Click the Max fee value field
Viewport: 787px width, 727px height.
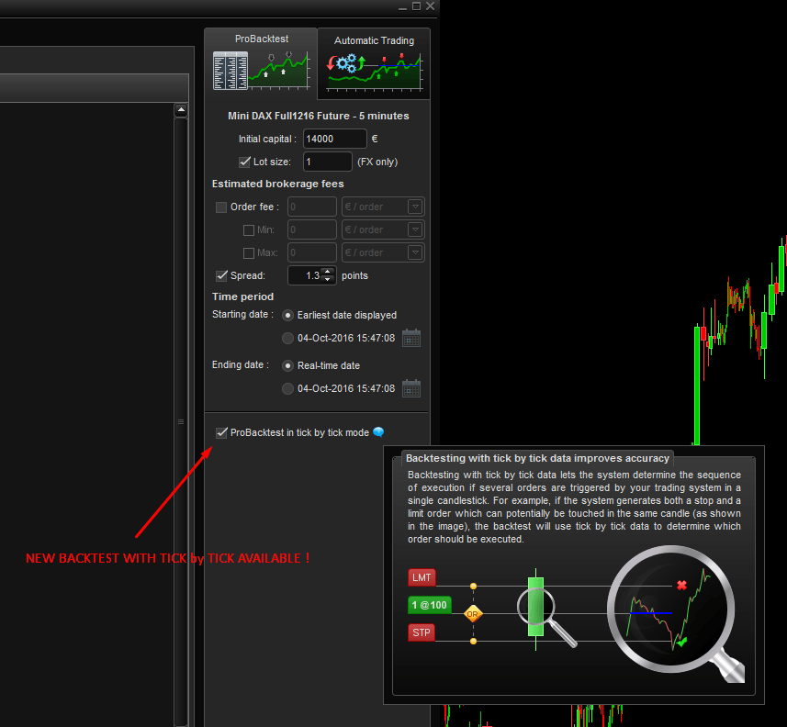coord(311,252)
